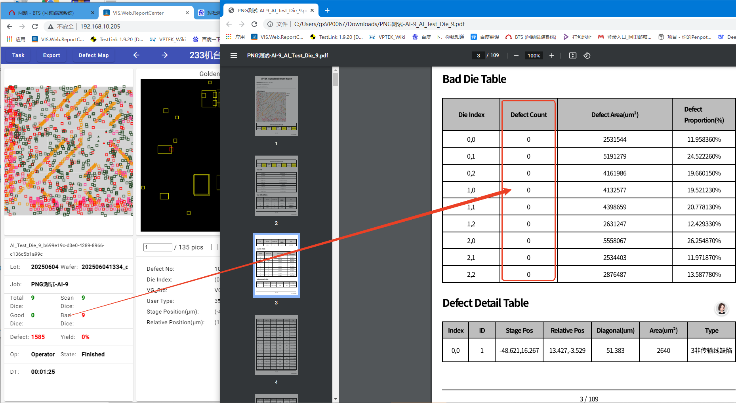Zoom out the PDF with minus icon
This screenshot has width=736, height=403.
click(516, 55)
